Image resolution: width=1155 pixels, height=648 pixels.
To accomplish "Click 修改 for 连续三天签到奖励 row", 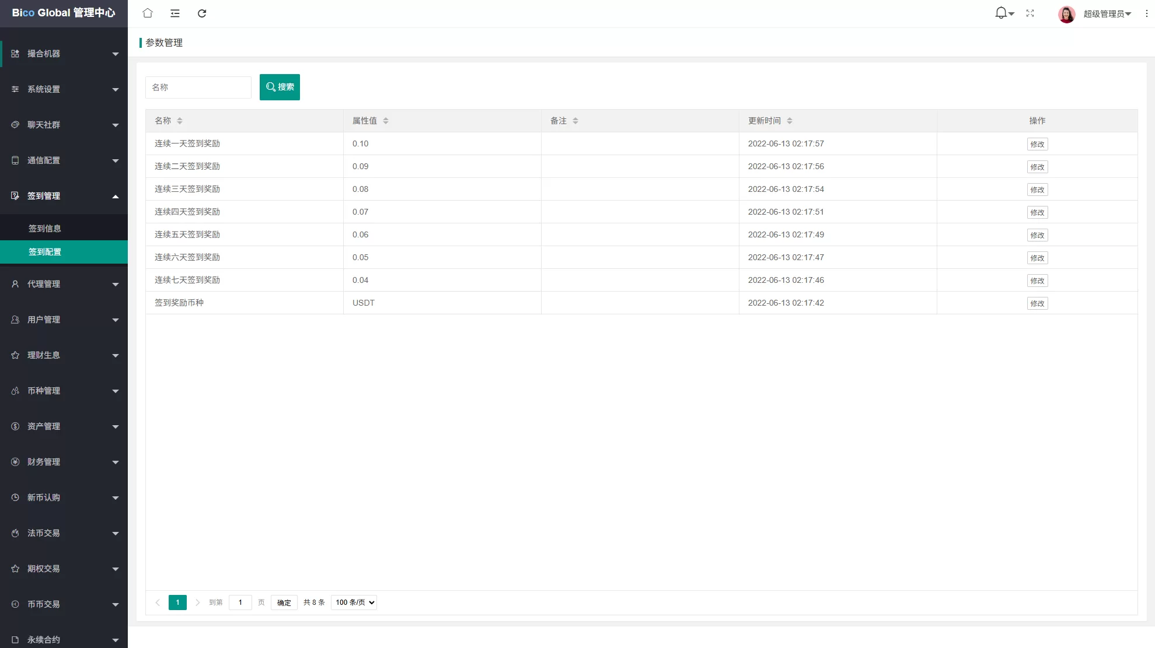I will (1037, 190).
